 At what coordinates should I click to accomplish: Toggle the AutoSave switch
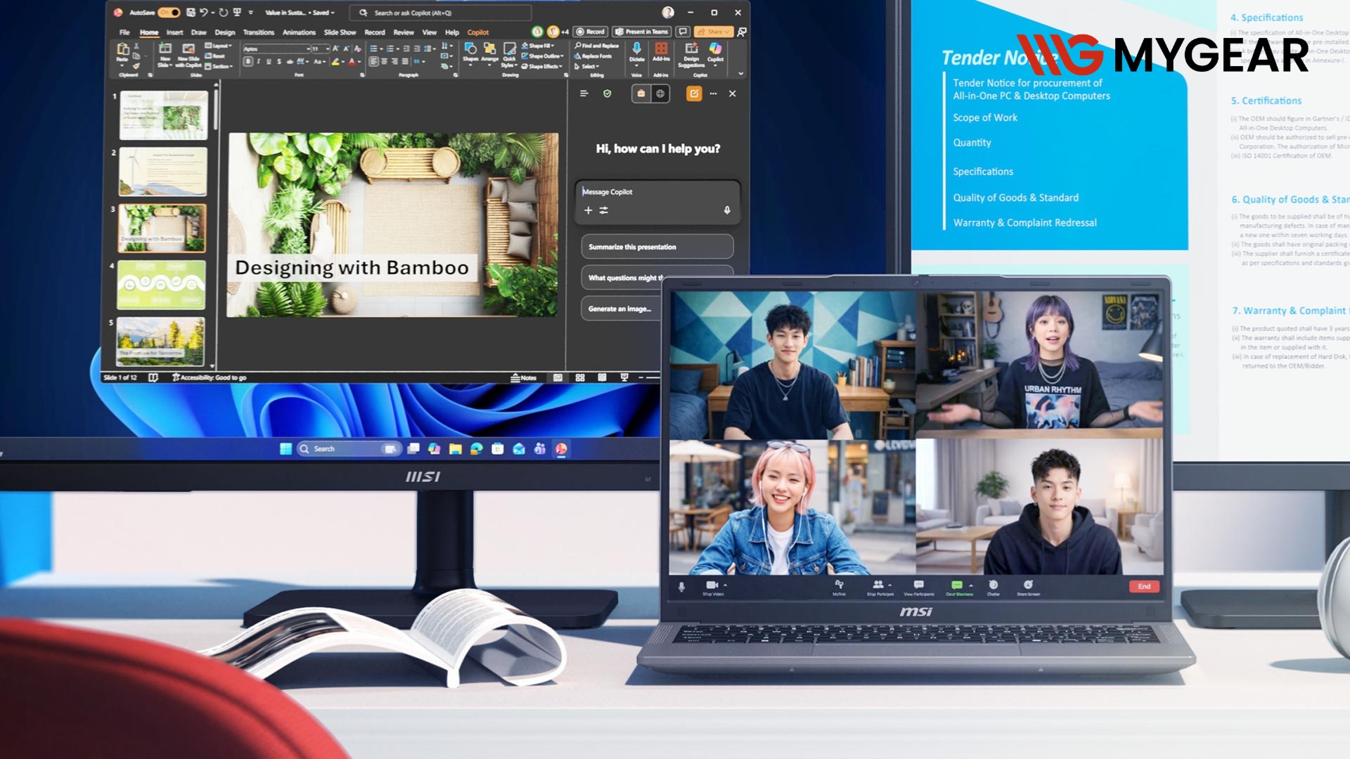(169, 13)
